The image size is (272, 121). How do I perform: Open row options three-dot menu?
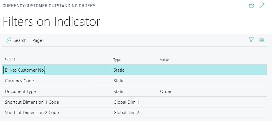pyautogui.click(x=104, y=70)
